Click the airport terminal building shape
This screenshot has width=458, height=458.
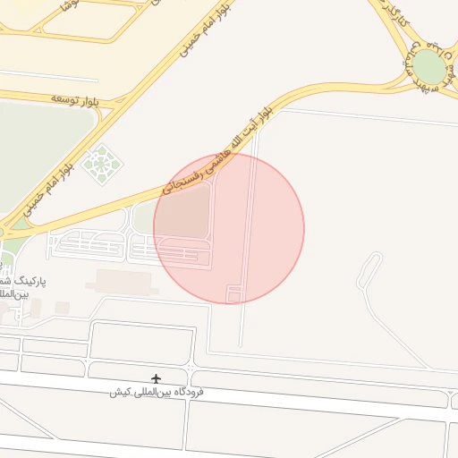[123, 283]
